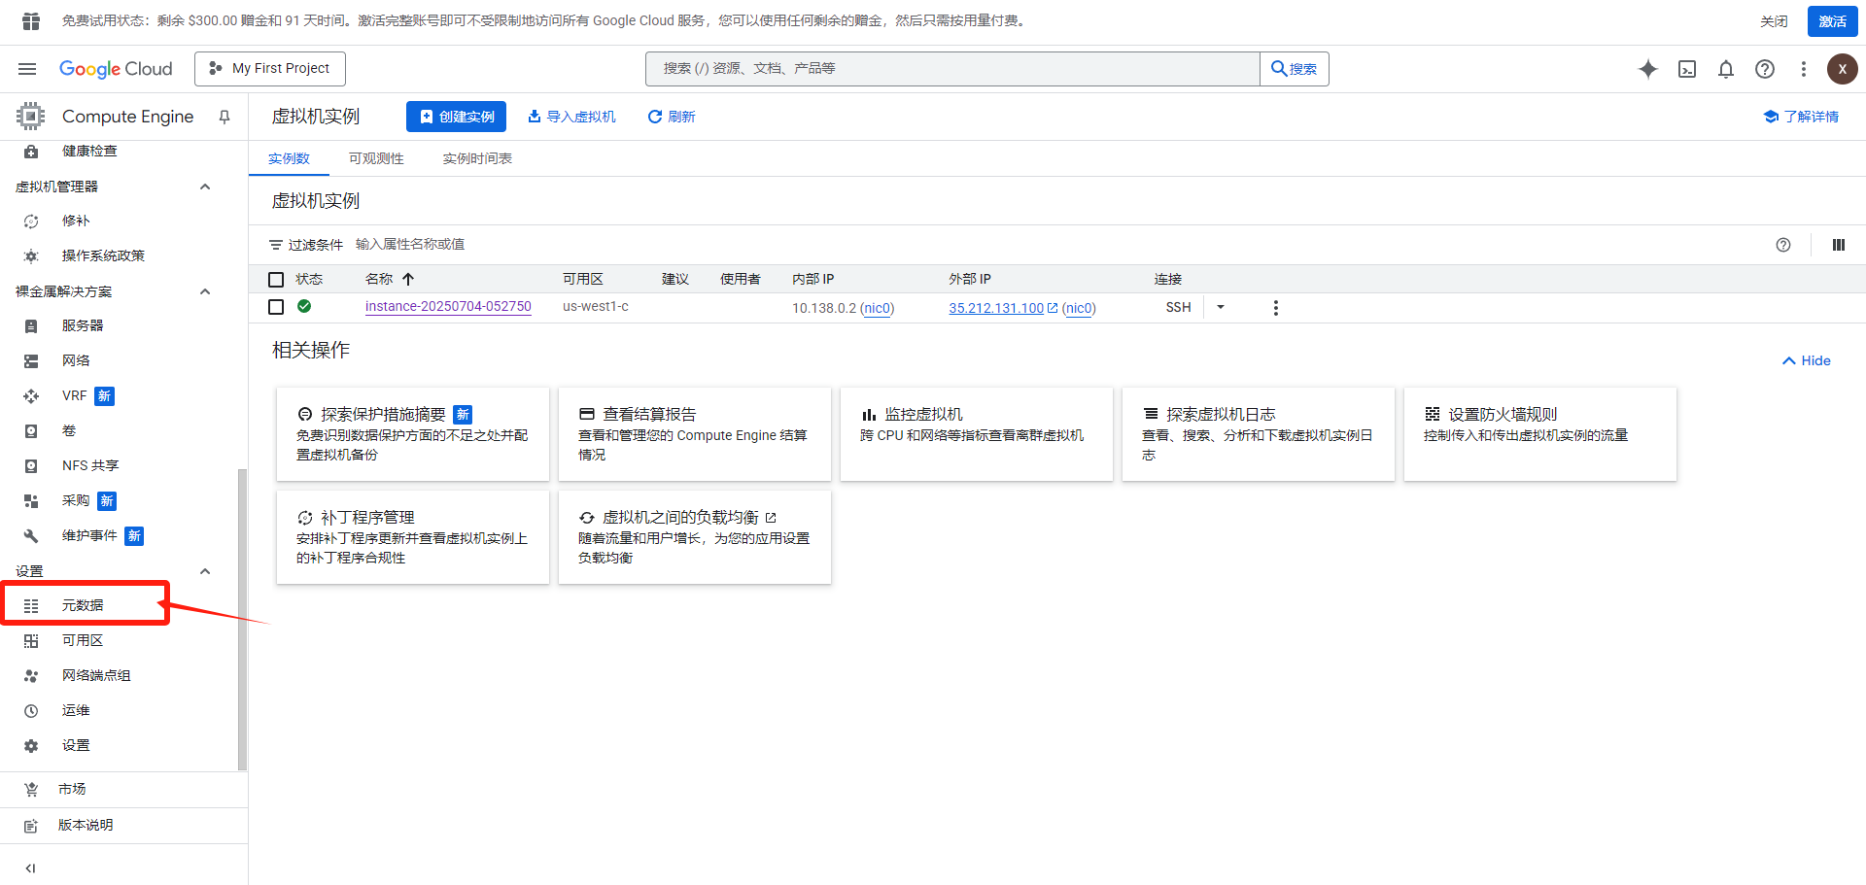Switch to the 实例数 tab
This screenshot has width=1866, height=885.
289,158
